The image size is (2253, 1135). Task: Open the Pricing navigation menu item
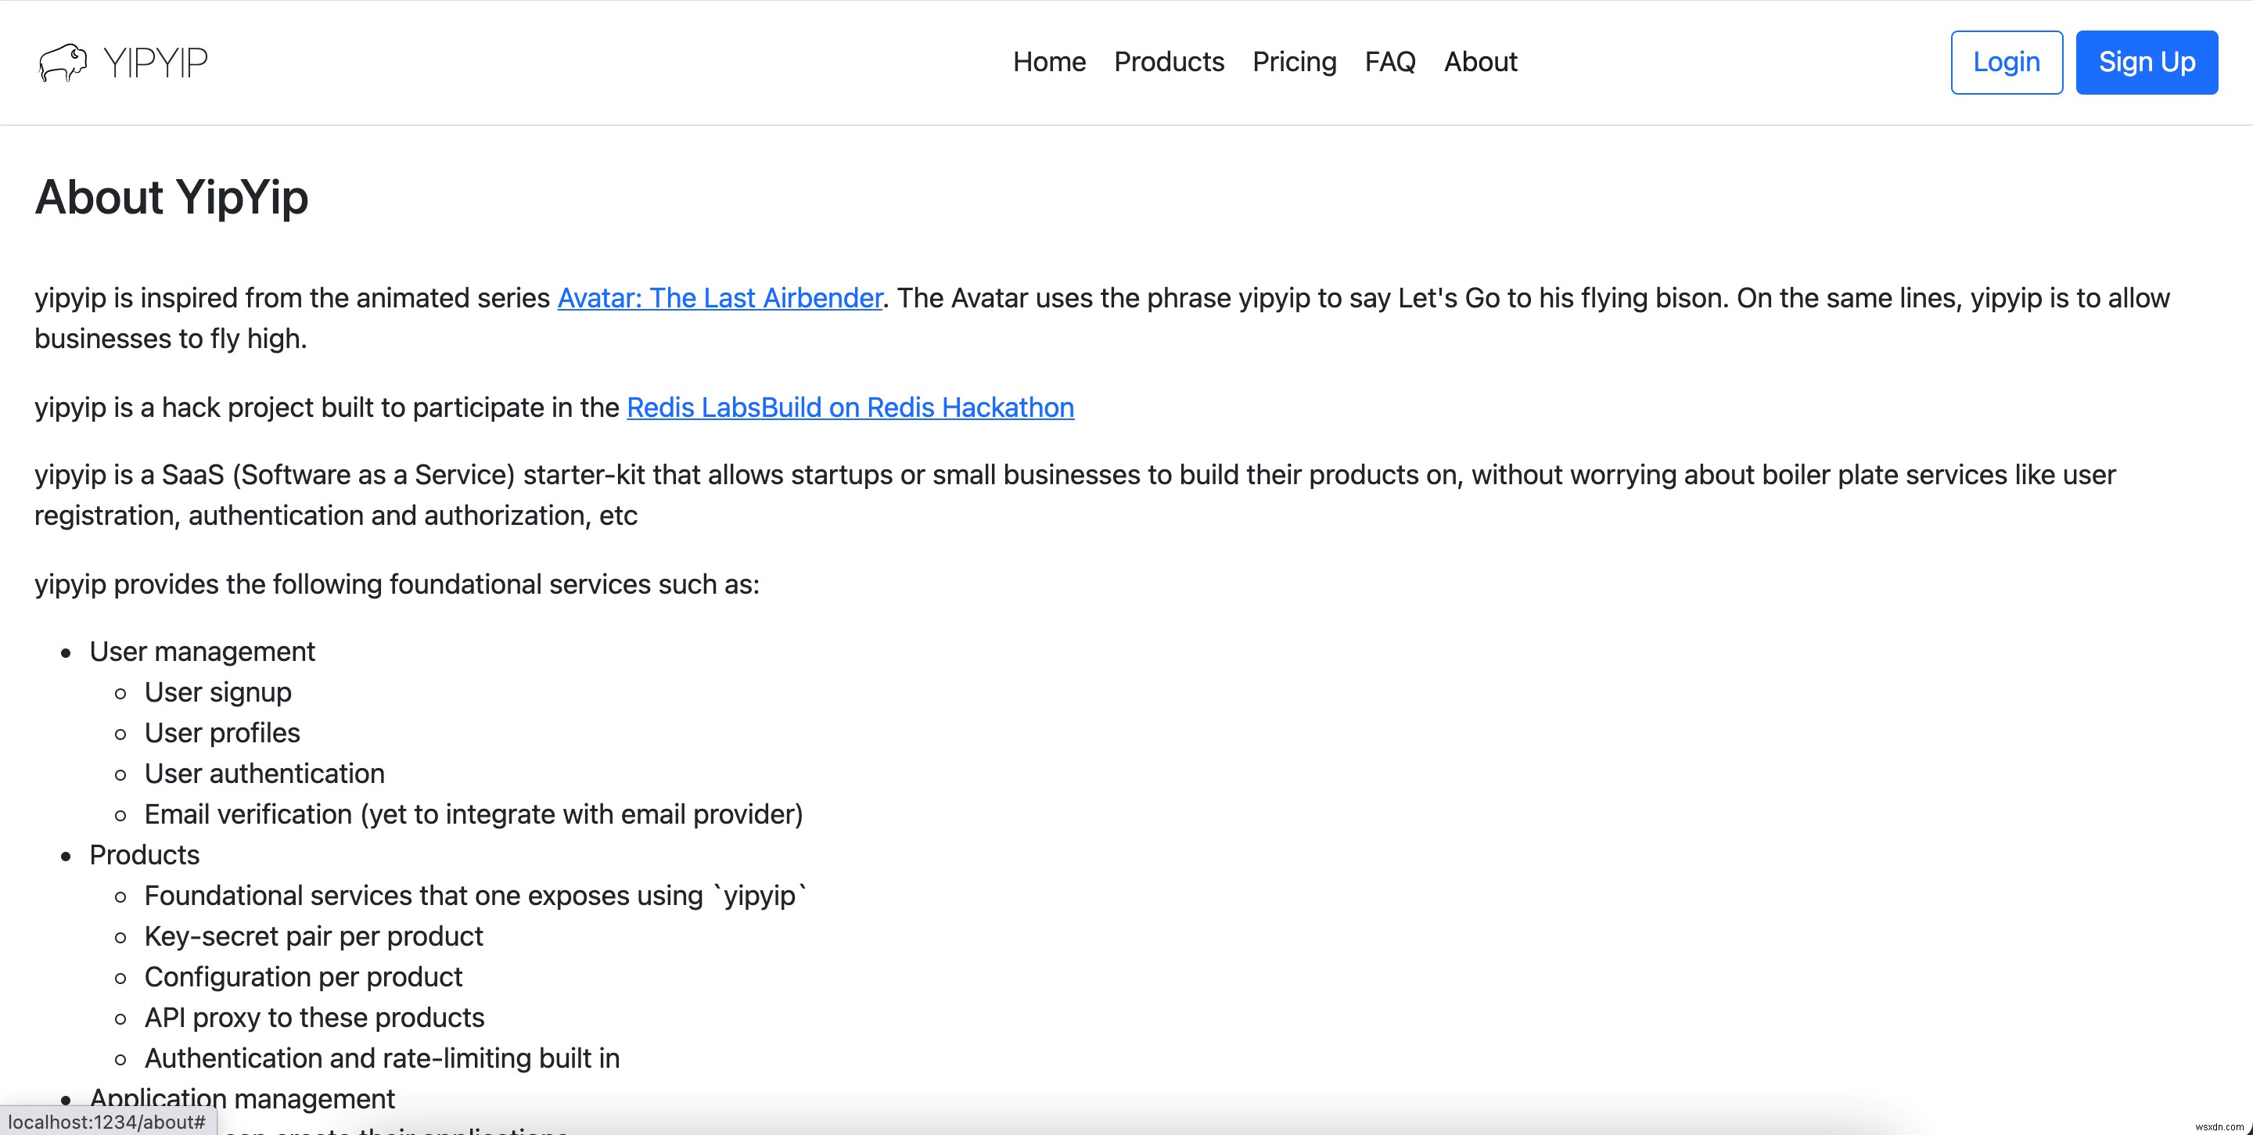[1294, 63]
